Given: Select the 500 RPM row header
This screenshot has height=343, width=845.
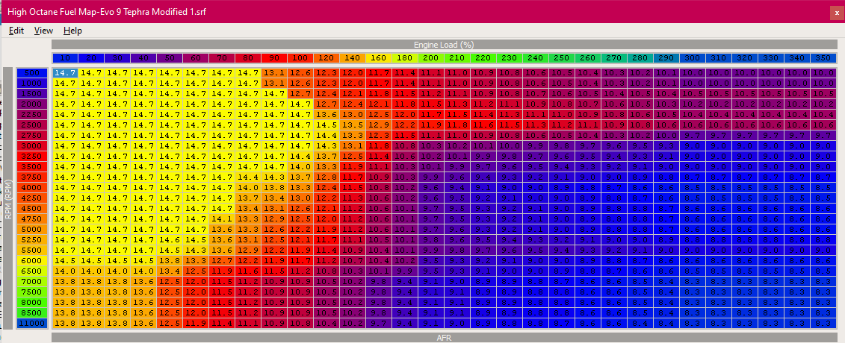Looking at the screenshot, I should (32, 73).
